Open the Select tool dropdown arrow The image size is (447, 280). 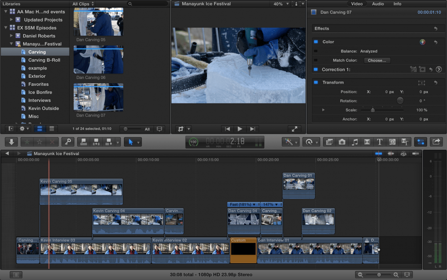(x=138, y=142)
